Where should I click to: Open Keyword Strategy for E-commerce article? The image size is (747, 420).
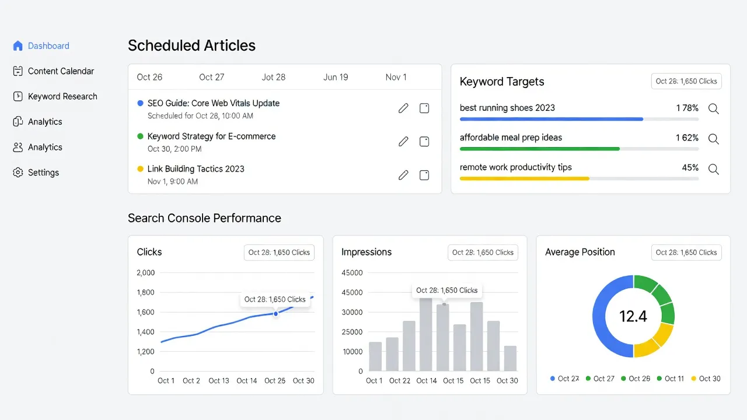(211, 136)
